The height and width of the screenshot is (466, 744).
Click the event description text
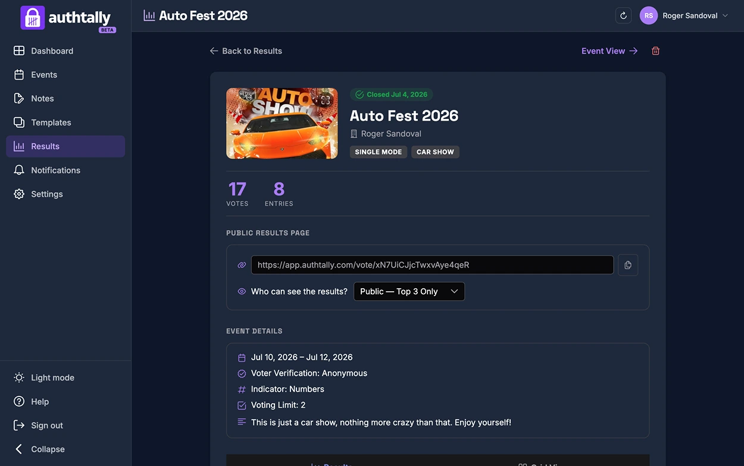click(381, 423)
